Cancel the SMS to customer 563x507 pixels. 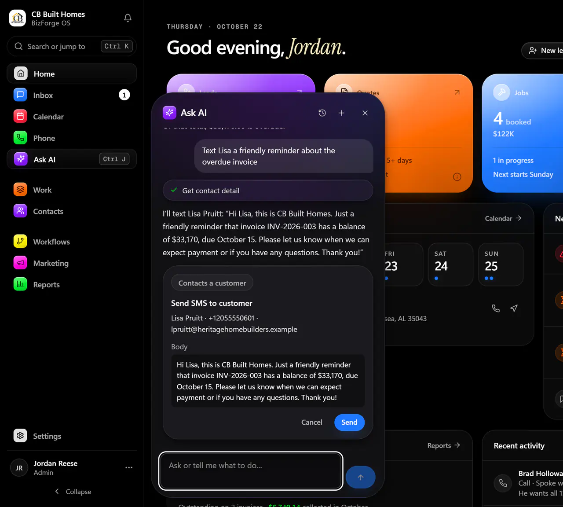point(312,422)
